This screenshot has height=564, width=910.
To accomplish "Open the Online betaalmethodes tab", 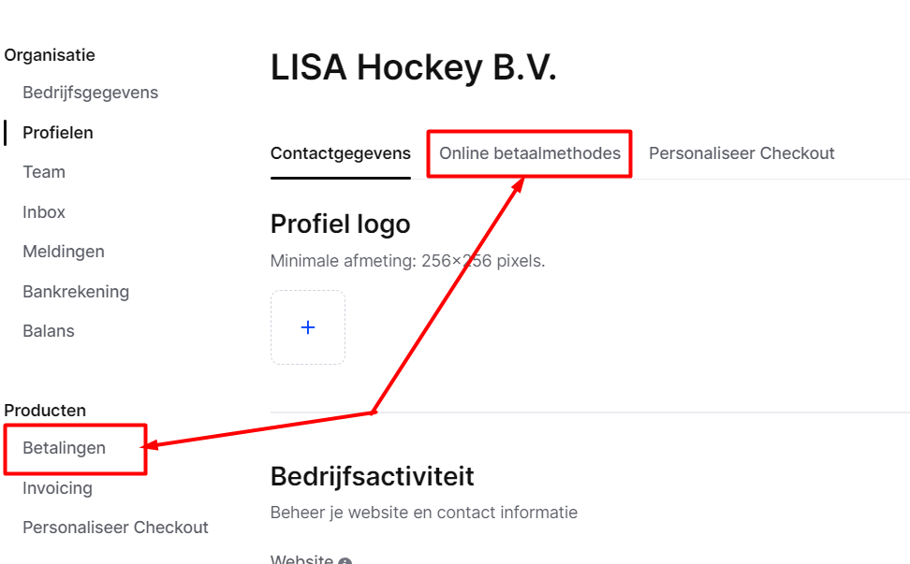I will (x=529, y=153).
